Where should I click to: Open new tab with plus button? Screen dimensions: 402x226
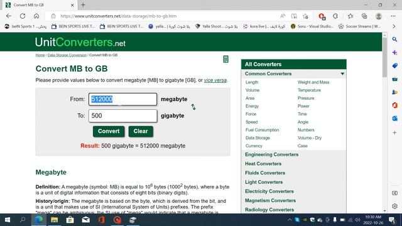click(83, 5)
